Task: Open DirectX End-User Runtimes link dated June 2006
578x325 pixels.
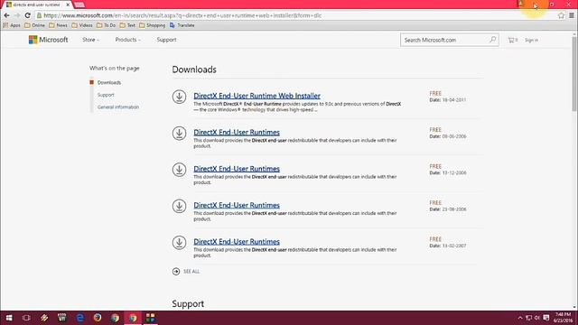Action: point(237,133)
